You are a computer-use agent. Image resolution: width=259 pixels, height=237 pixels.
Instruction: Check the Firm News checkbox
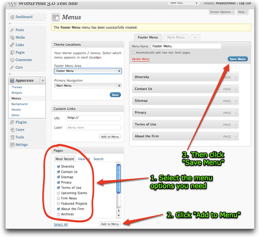click(x=58, y=198)
